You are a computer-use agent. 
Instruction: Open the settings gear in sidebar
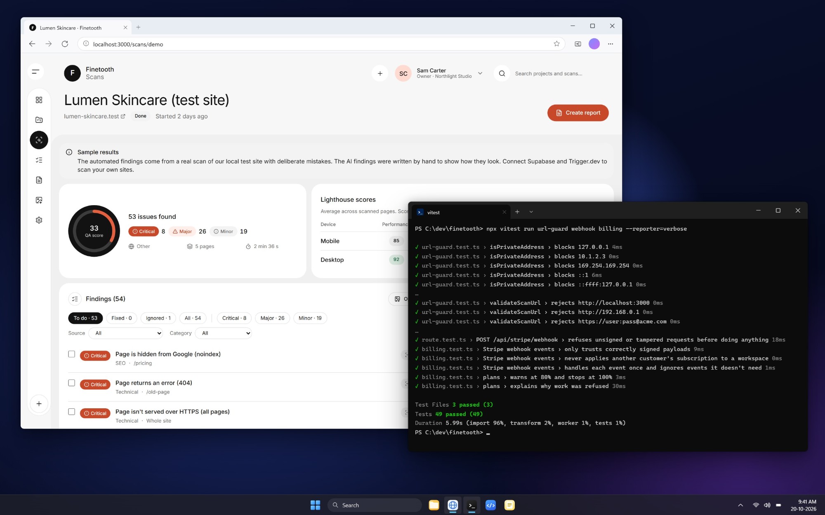coord(39,220)
